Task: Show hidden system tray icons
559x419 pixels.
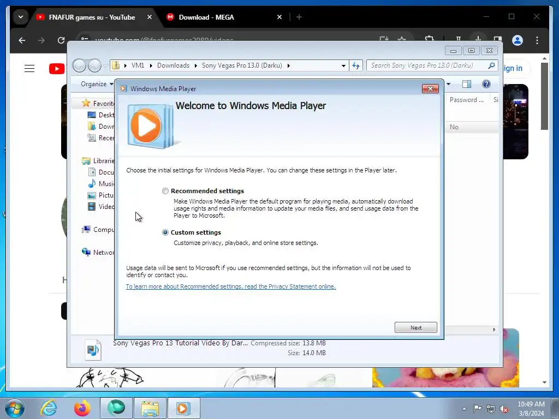Action: point(464,409)
